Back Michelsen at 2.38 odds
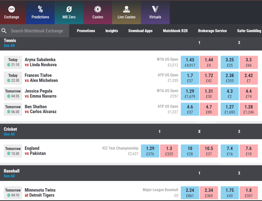This screenshot has height=201, width=262. click(x=230, y=78)
